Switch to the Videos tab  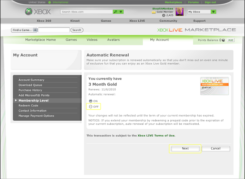click(92, 40)
